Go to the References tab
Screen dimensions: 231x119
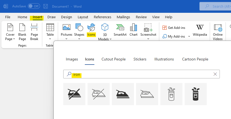tap(102, 17)
